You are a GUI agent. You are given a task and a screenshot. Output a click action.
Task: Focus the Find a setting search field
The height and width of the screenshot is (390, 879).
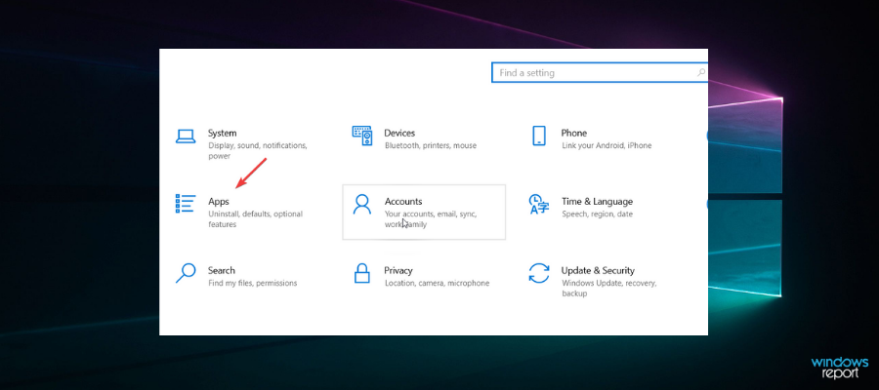(x=600, y=73)
